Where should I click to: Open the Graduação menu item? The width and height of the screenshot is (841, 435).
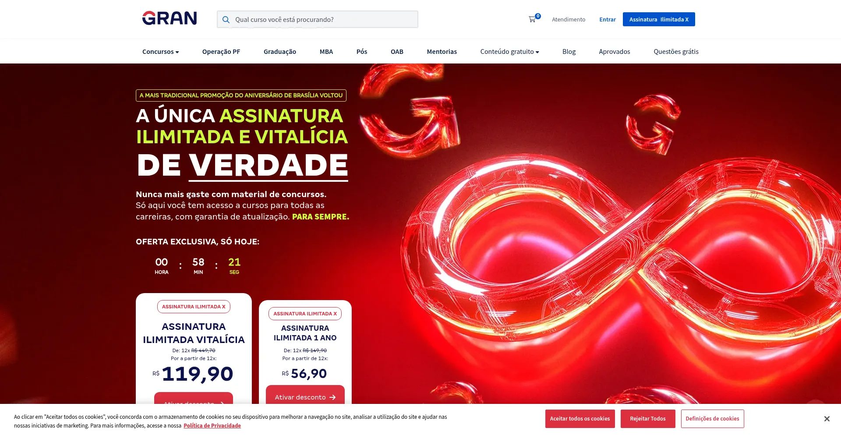(280, 52)
